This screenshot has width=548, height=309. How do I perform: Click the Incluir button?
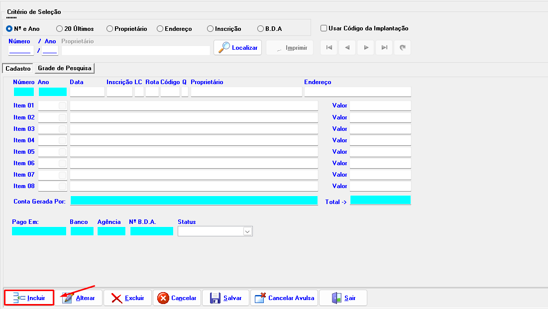coord(29,298)
